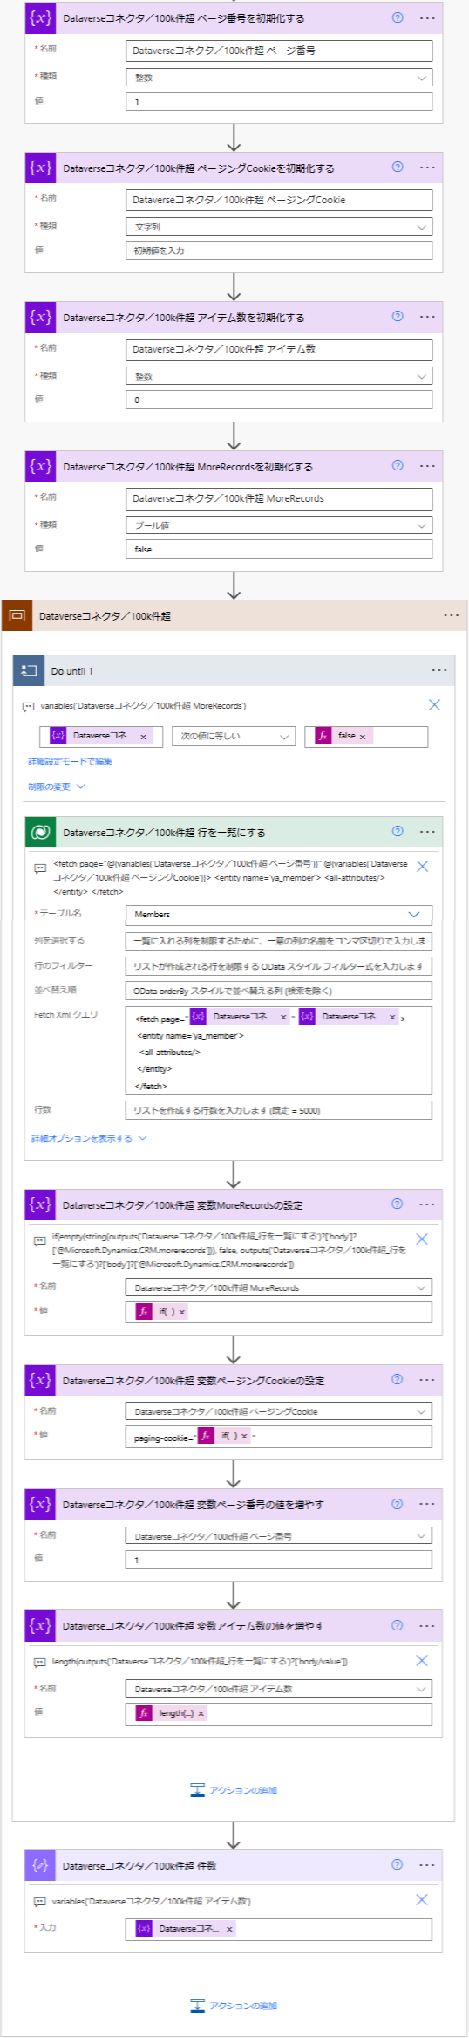Open ellipsis menu of アイテム数を初期化する action

click(427, 316)
